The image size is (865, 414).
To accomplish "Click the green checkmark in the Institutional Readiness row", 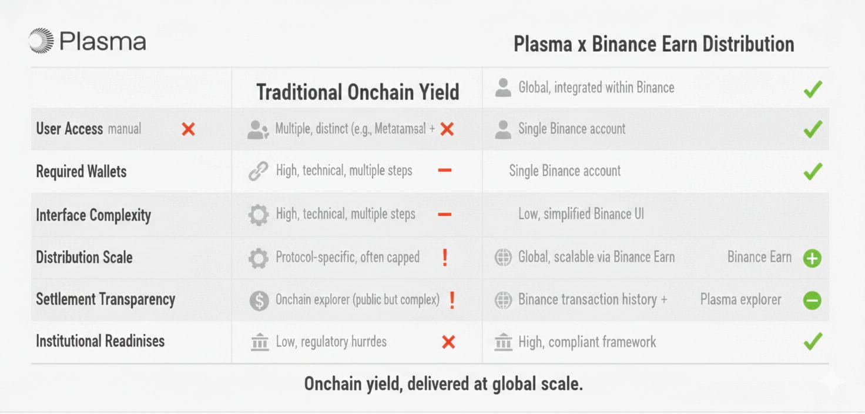I will (813, 341).
